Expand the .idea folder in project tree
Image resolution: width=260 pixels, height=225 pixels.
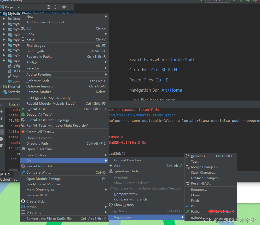click(4, 19)
